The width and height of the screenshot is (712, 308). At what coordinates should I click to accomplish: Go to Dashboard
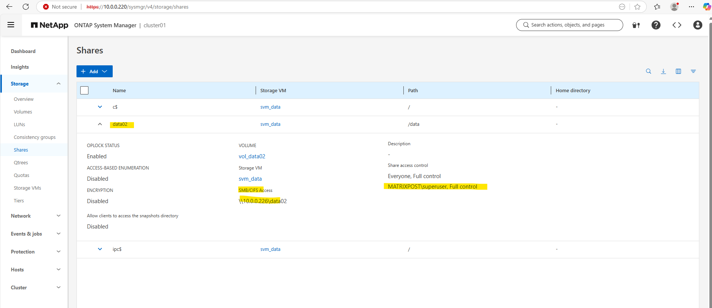click(23, 51)
